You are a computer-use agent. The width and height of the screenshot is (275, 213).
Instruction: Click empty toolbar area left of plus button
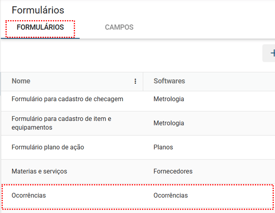tap(164, 54)
